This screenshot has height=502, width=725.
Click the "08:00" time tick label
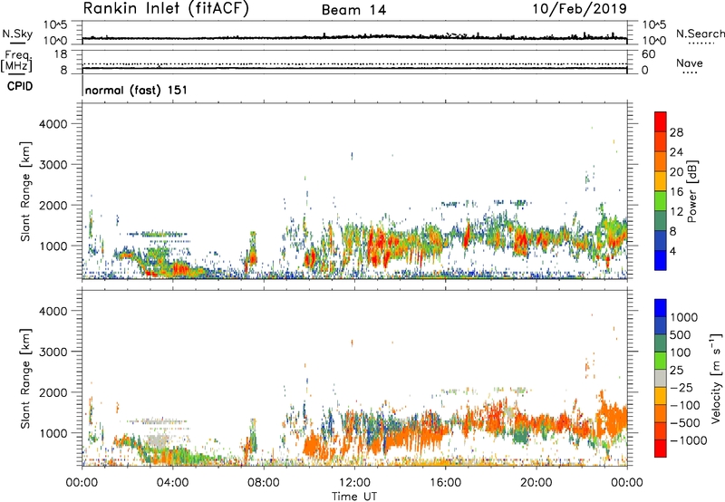point(264,483)
